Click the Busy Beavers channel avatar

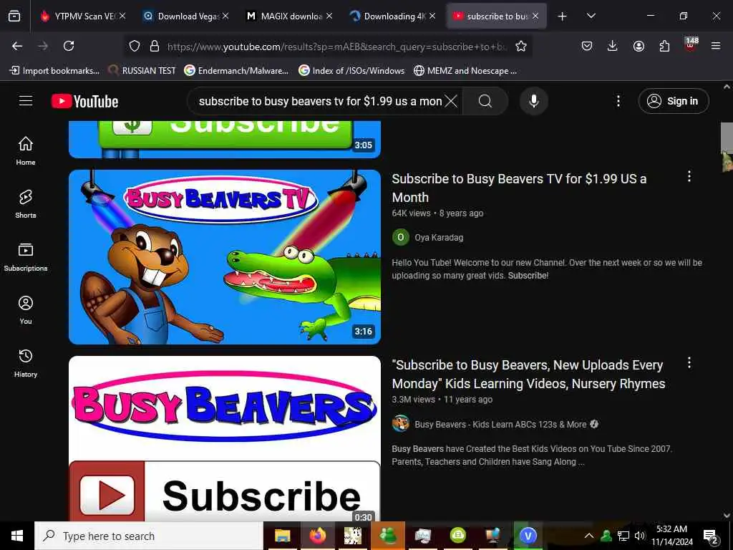point(401,424)
